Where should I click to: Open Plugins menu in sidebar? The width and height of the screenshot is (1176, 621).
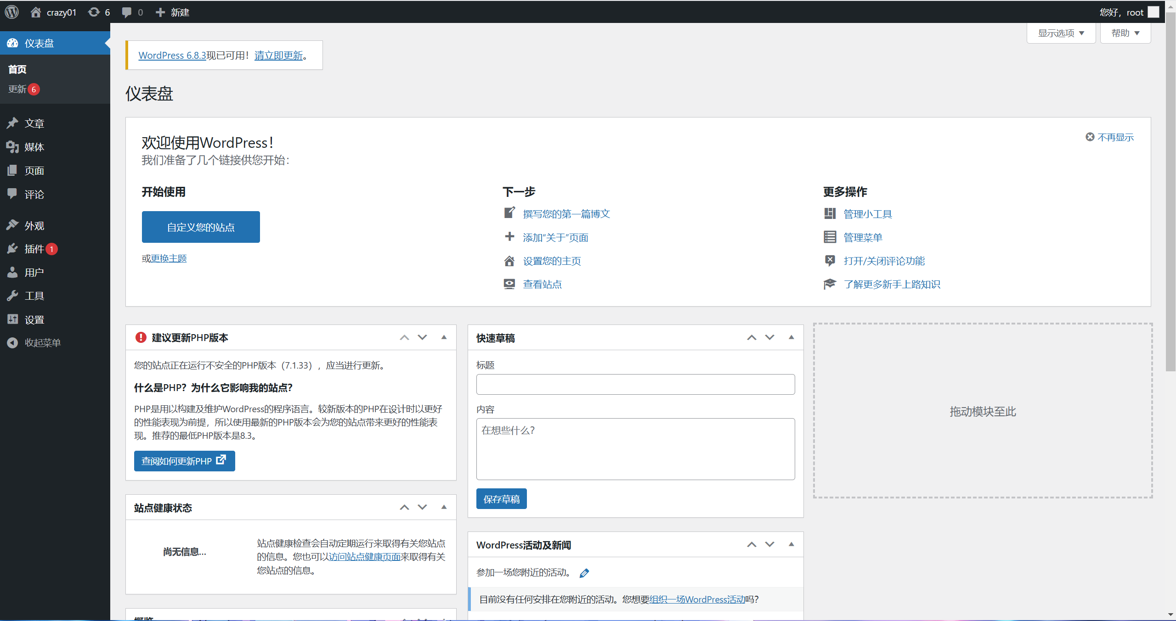tap(34, 249)
